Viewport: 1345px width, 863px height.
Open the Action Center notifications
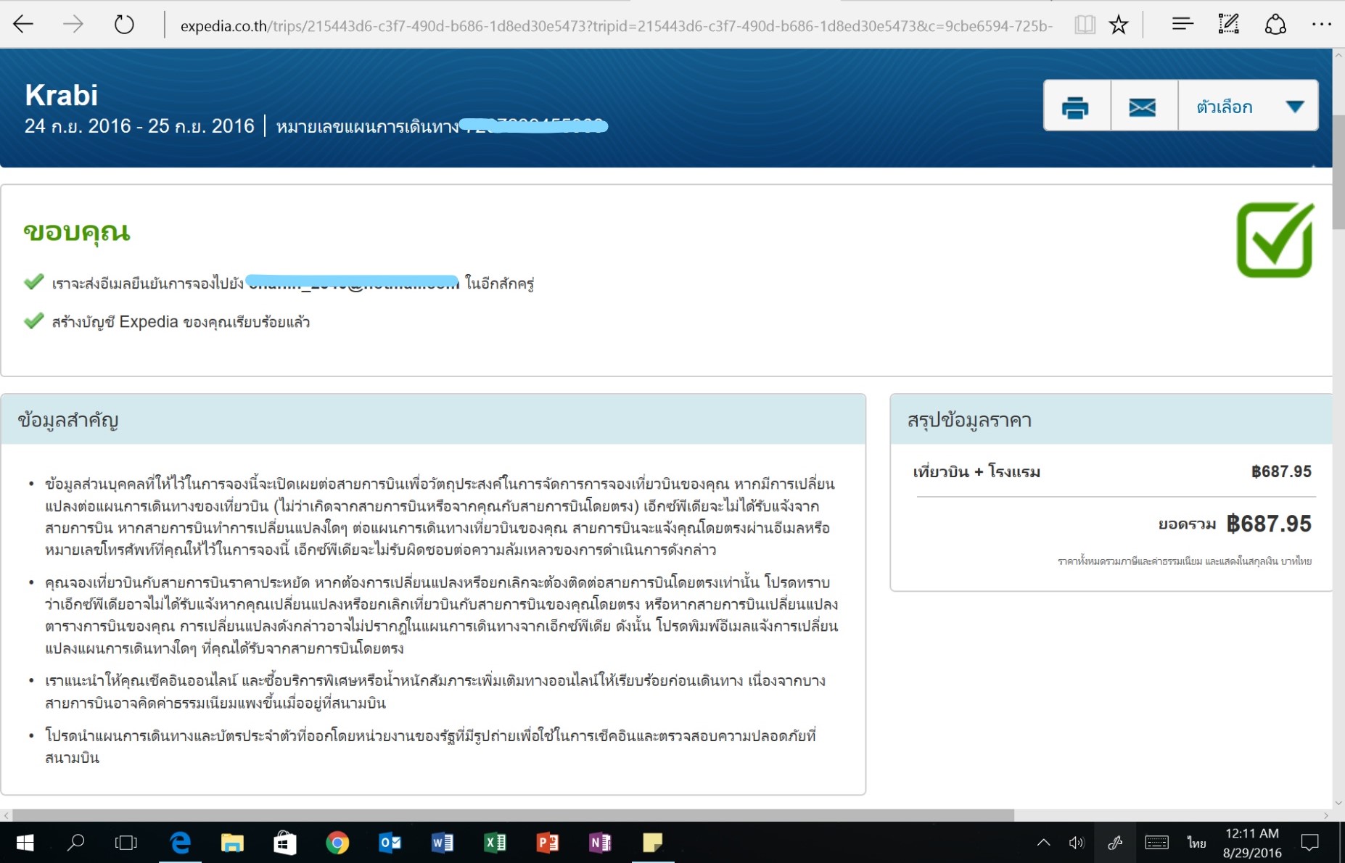tap(1310, 843)
